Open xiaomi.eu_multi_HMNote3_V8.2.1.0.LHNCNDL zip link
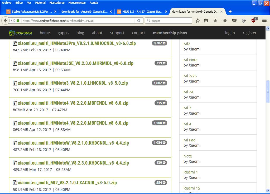 (73, 83)
